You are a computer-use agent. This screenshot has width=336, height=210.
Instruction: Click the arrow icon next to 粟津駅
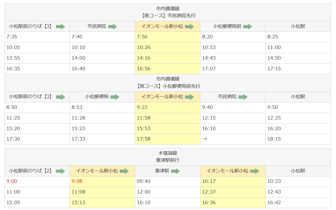pyautogui.click(x=175, y=171)
